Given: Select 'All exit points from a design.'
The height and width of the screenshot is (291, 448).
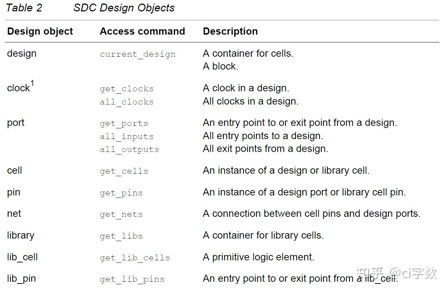Looking at the screenshot, I should 265,149.
